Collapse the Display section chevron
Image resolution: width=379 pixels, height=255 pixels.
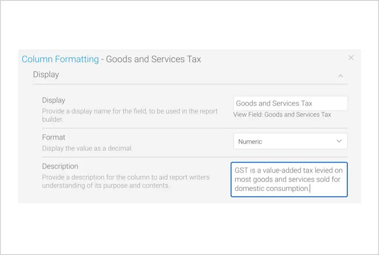coord(340,75)
